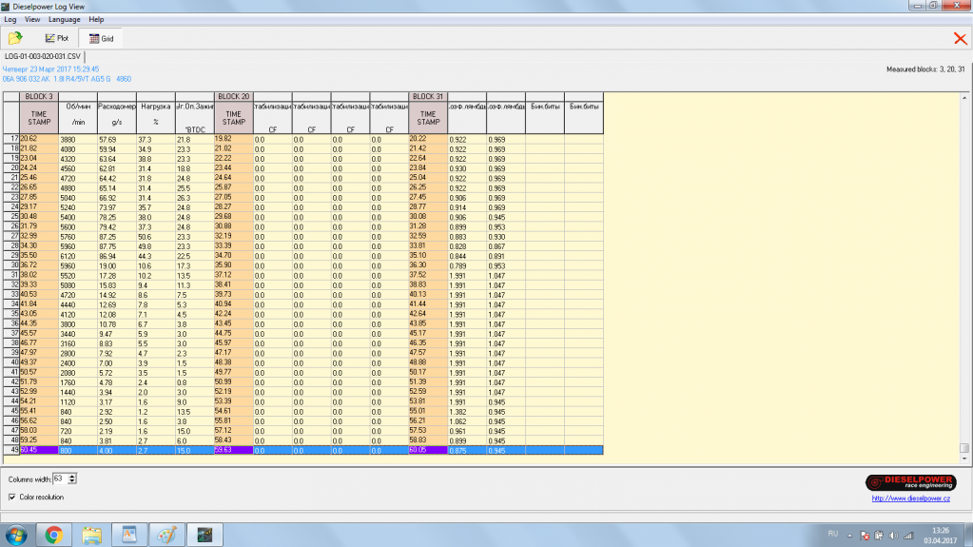Click inside the Columns width field
Screen dimensions: 973x547
pos(61,478)
